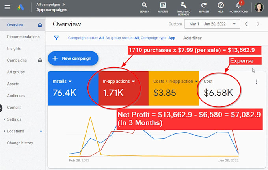Click the Google Ads logo
Viewport: 268px width, 170px height.
[x=20, y=7]
